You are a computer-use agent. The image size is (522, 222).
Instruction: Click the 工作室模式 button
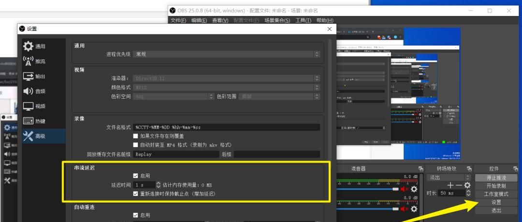coord(496,194)
